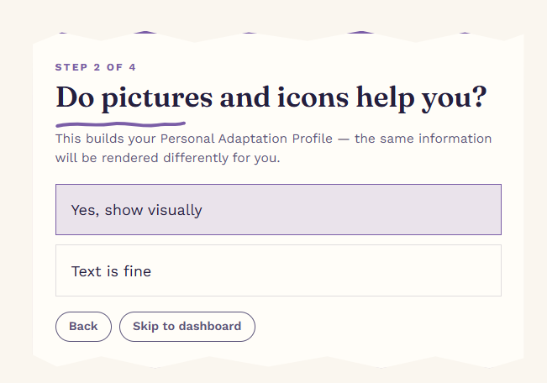Click the word "pictures" in the heading

point(157,98)
